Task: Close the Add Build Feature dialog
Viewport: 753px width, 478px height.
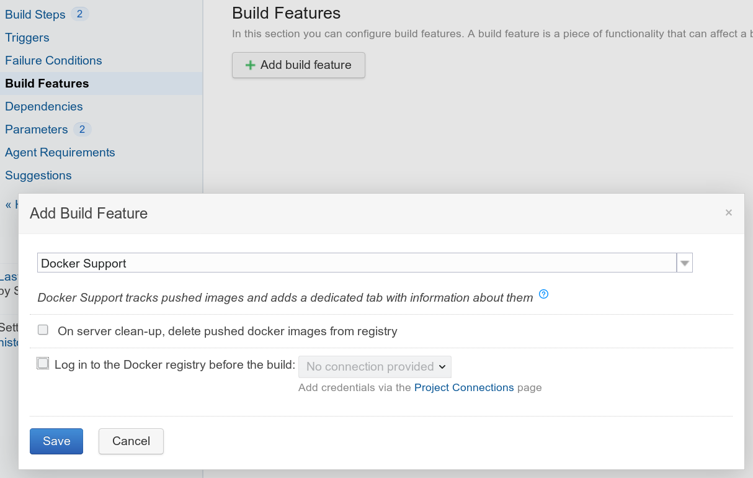Action: point(729,213)
